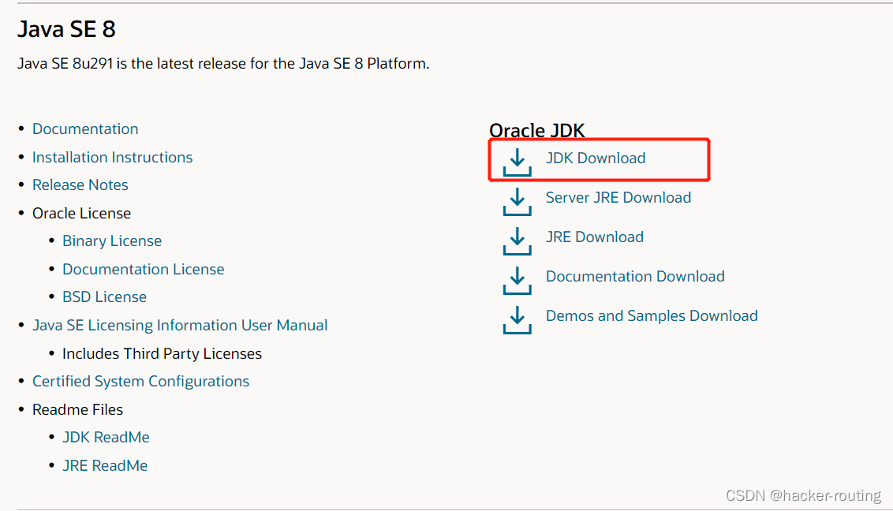Click the JRE Download text link
The width and height of the screenshot is (893, 511).
[x=594, y=237]
